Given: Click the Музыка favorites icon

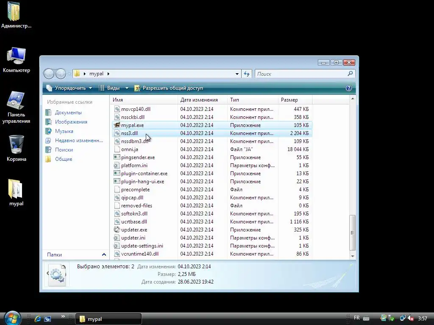Looking at the screenshot, I should tap(48, 131).
